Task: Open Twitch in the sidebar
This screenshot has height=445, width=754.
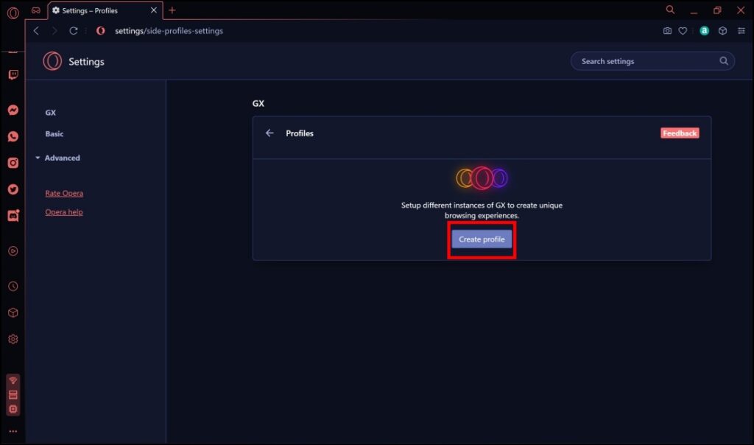Action: tap(13, 74)
